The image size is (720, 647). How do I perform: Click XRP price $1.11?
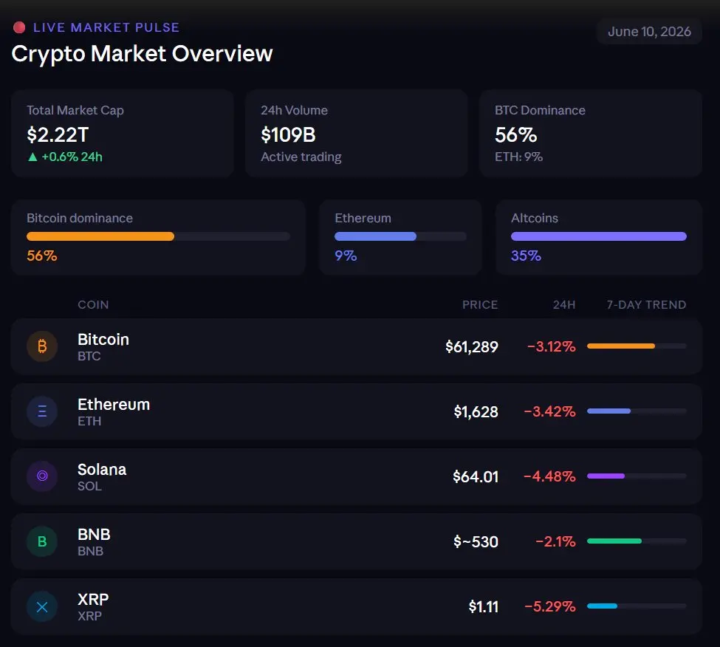[483, 606]
